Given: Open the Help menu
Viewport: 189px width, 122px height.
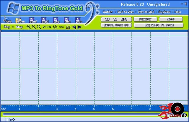Looking at the screenshot, I should pos(178,12).
